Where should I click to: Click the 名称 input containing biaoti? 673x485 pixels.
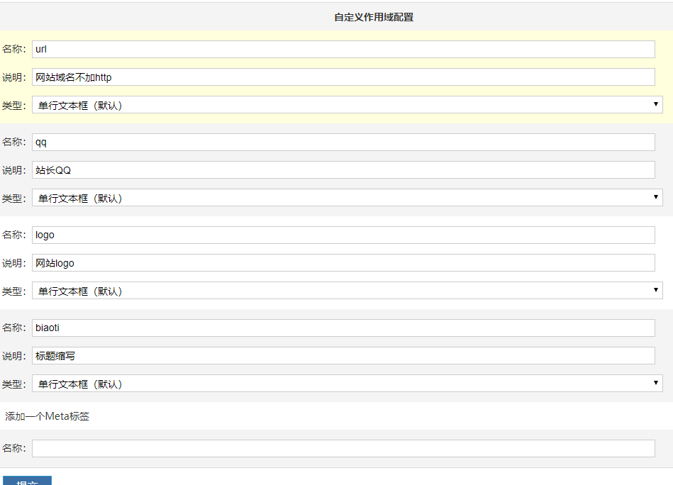point(284,328)
